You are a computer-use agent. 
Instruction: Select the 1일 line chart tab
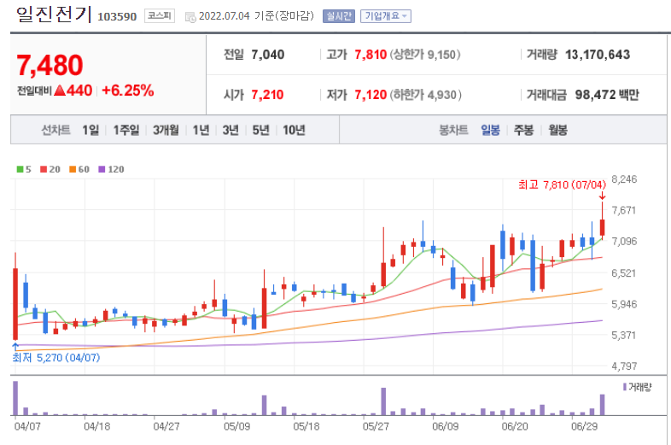click(90, 130)
